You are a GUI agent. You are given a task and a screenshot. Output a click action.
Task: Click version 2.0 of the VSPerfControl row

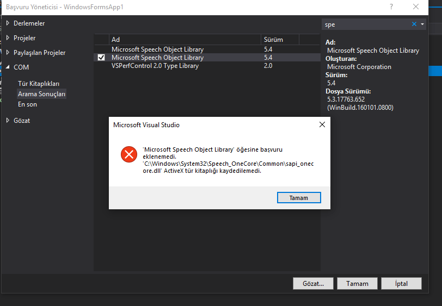[268, 66]
